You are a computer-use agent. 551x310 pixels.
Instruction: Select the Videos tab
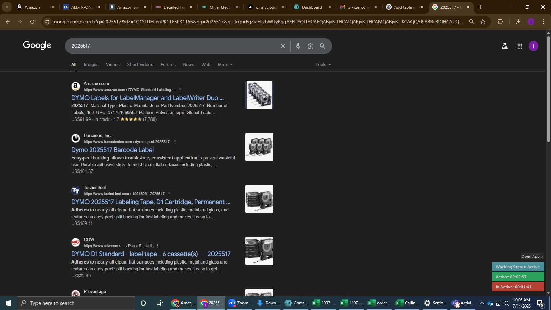(x=113, y=65)
